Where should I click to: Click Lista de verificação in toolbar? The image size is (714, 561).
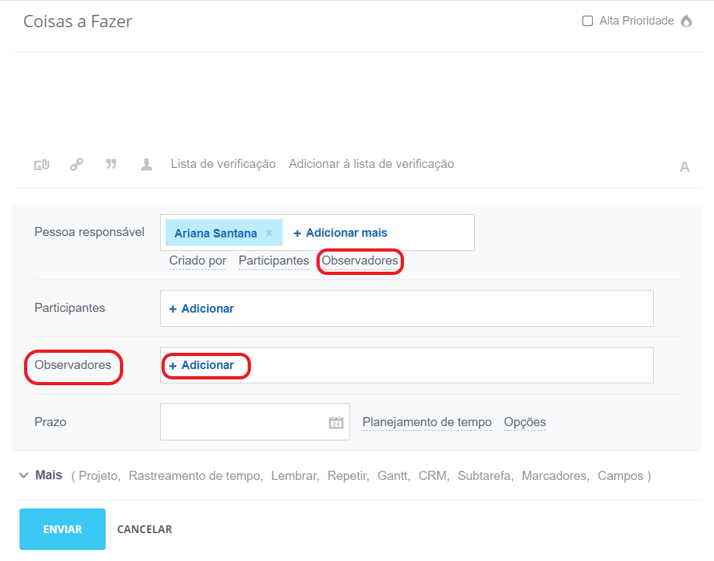click(223, 164)
